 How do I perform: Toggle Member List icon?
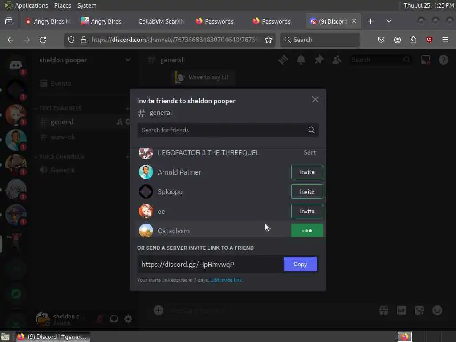click(337, 60)
